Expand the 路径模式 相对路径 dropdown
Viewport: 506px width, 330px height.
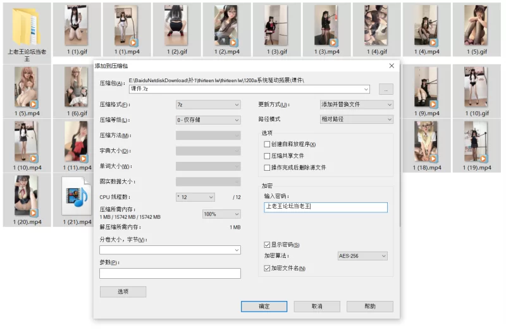point(357,119)
